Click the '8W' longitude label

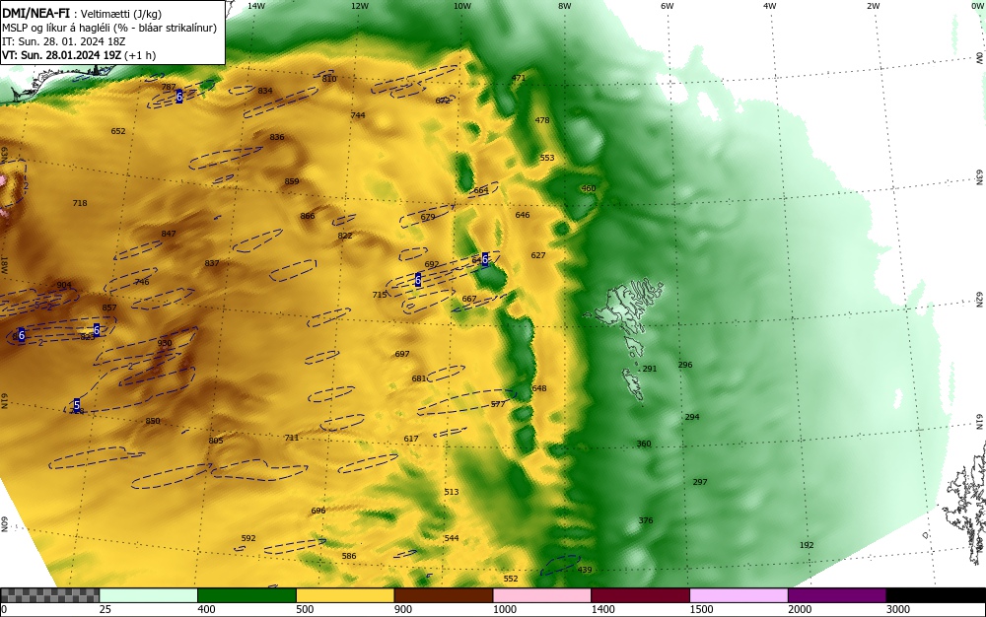click(564, 6)
